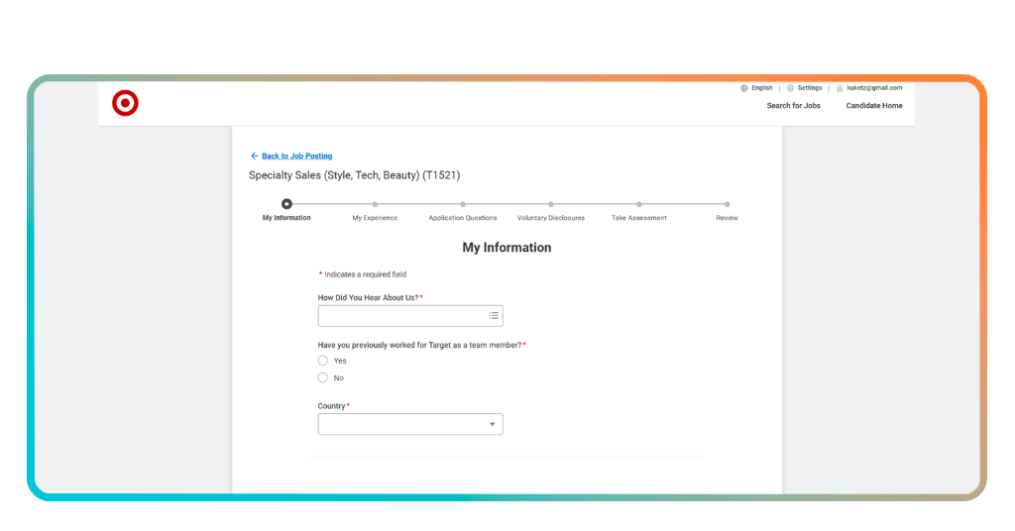Open the list icon in How Did You Hear field

click(x=494, y=316)
